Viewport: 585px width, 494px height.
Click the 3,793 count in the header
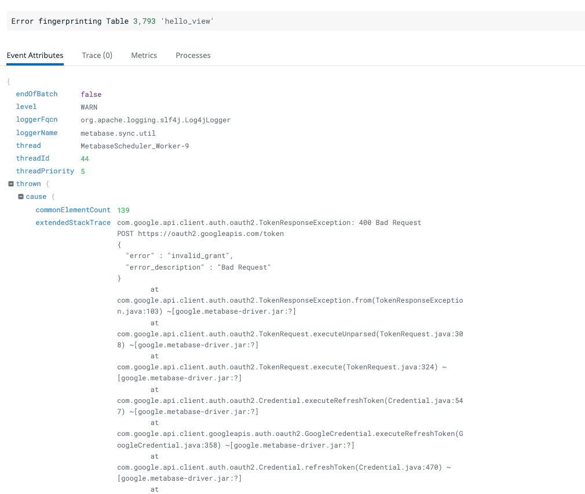pyautogui.click(x=145, y=21)
